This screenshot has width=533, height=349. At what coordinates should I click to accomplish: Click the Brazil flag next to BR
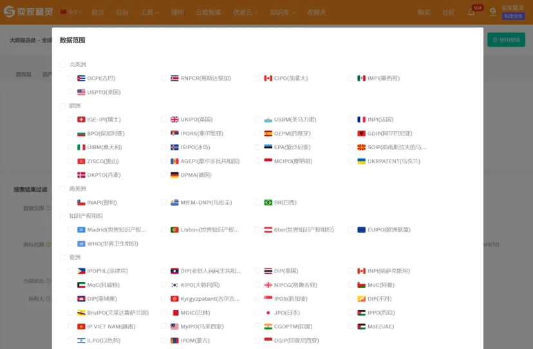click(268, 202)
